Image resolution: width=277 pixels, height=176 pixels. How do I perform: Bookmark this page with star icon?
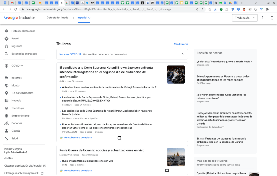tap(202, 9)
